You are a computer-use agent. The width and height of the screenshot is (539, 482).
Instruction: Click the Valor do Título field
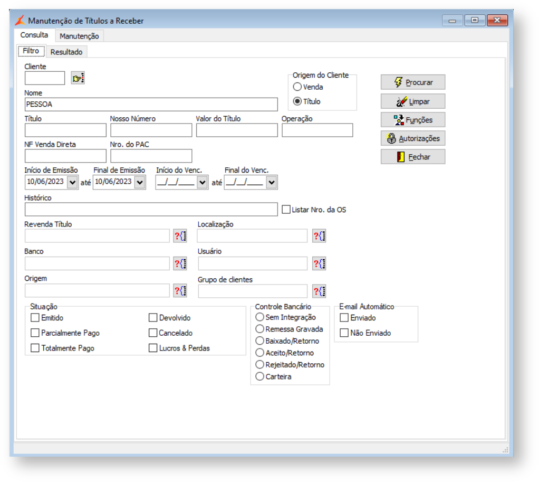[x=237, y=130]
